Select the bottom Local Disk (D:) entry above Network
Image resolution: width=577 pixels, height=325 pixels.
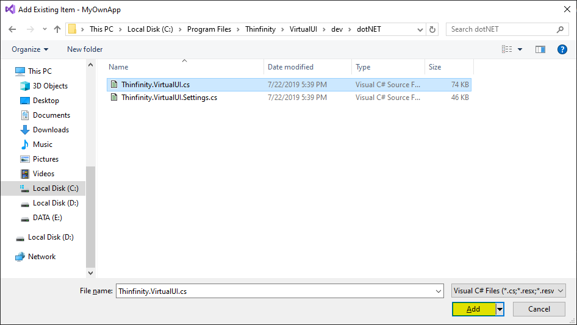[51, 237]
